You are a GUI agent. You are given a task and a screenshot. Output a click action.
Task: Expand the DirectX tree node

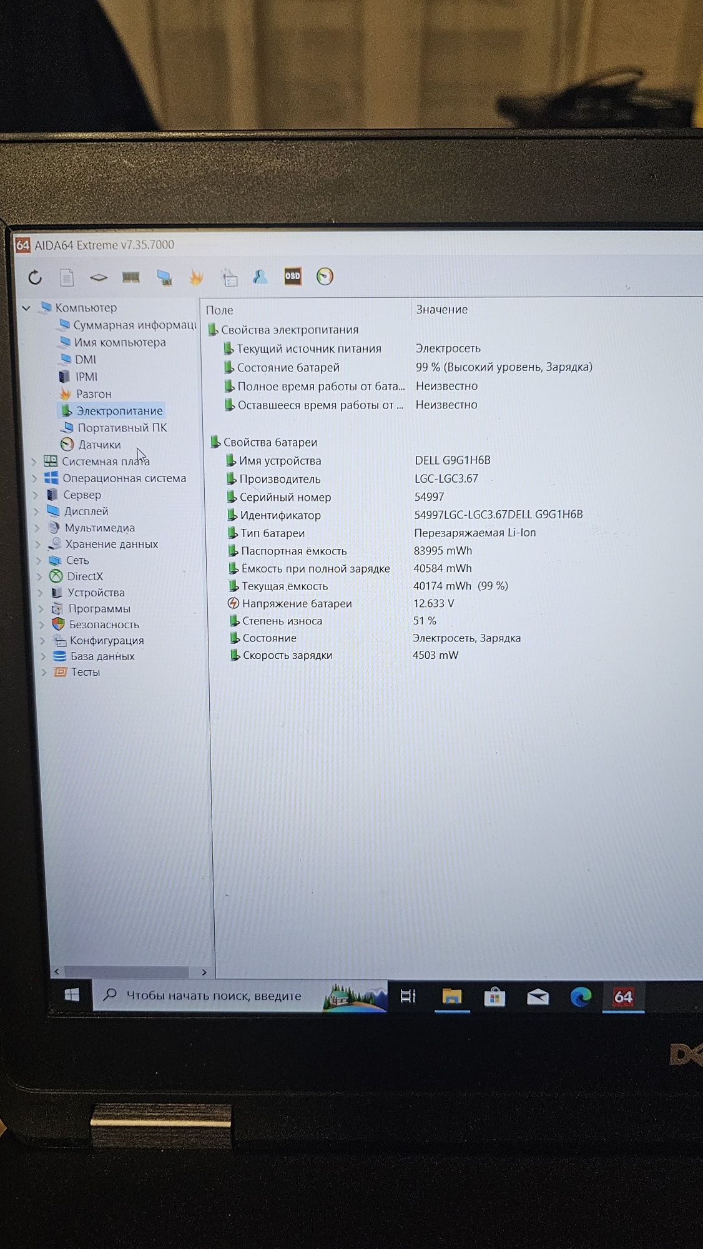pos(40,576)
